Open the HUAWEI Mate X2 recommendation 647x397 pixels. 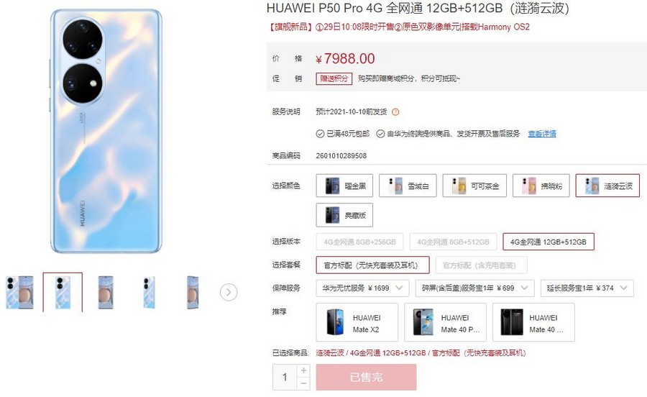tap(357, 322)
